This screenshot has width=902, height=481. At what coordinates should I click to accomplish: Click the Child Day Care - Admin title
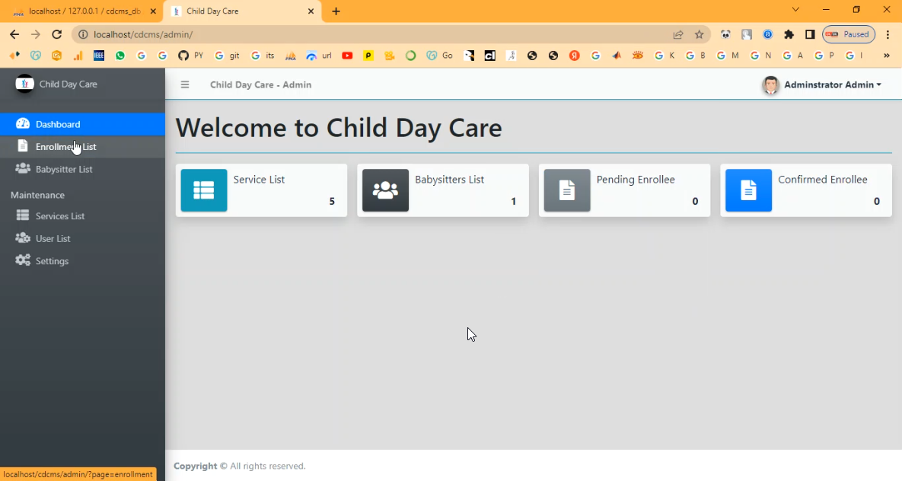[x=260, y=84]
